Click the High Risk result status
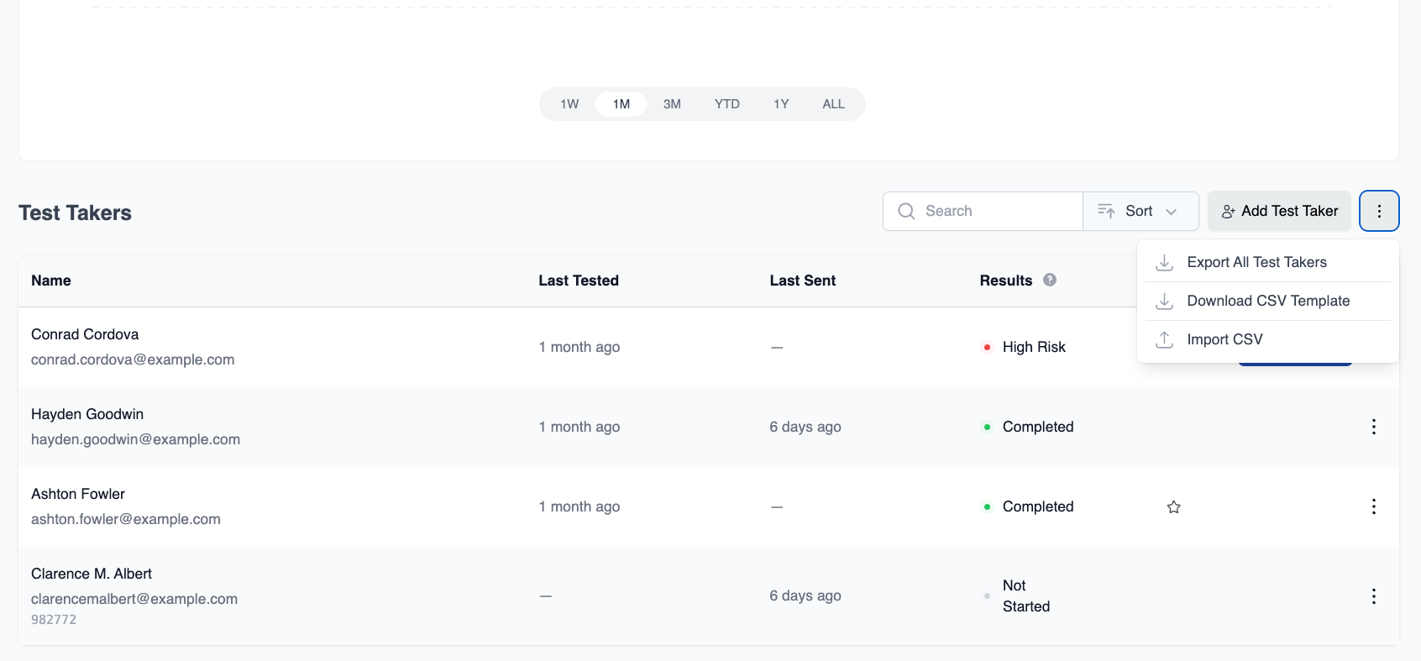This screenshot has height=661, width=1421. tap(1034, 347)
